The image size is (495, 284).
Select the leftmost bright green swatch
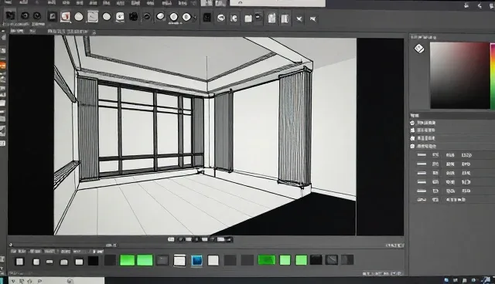[127, 260]
